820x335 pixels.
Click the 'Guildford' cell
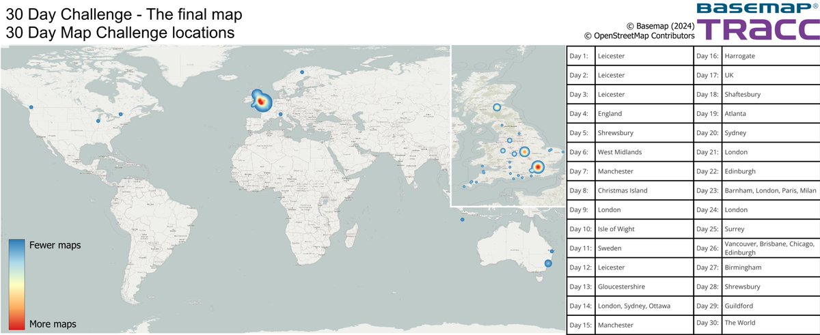coord(770,306)
